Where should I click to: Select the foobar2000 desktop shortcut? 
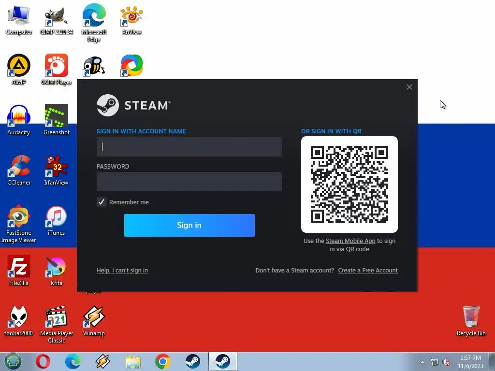click(x=19, y=321)
